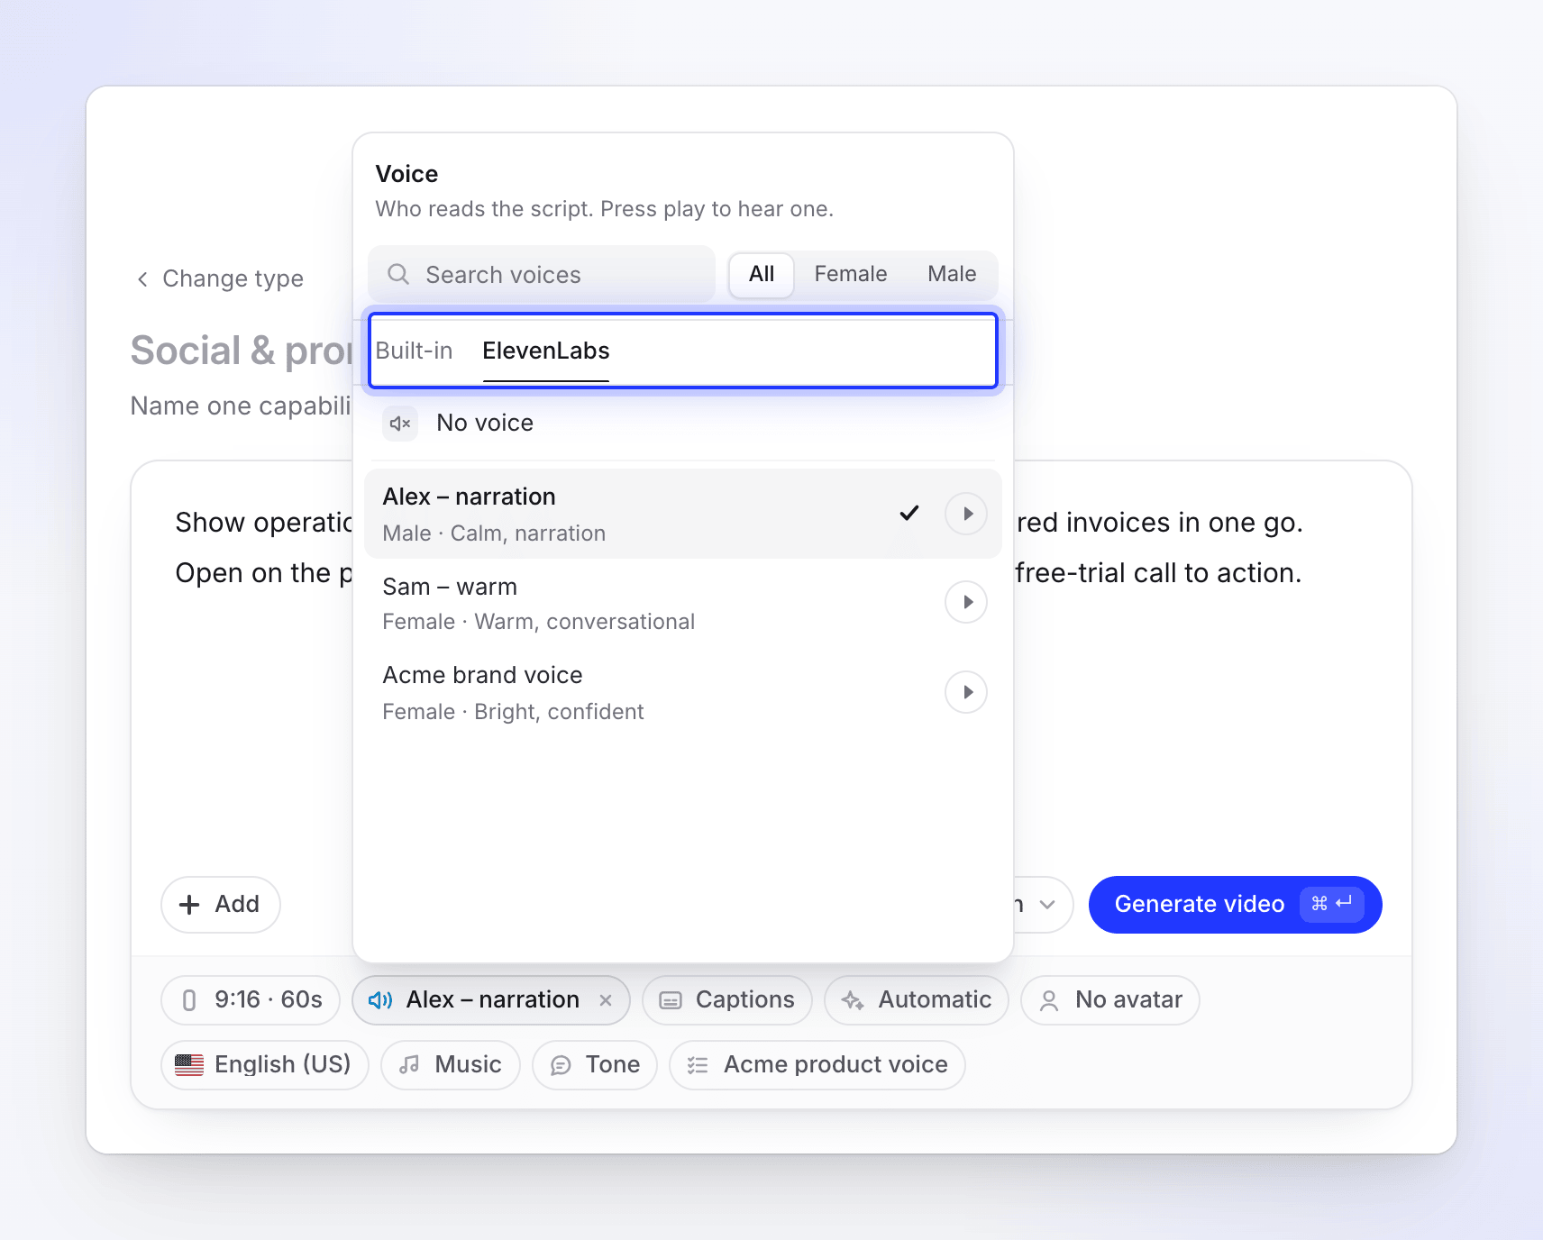Click the back chevron beside Change type

tap(142, 279)
